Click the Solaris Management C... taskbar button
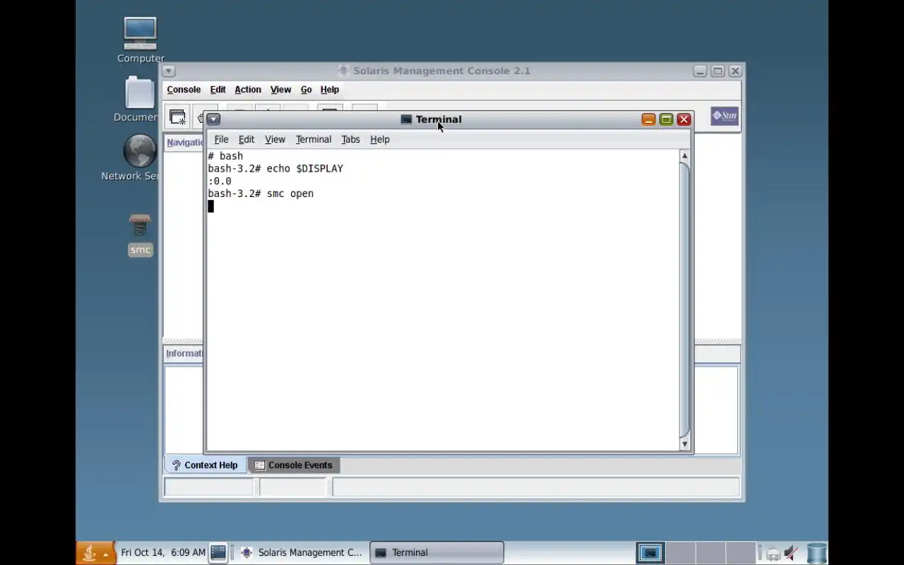Image resolution: width=904 pixels, height=565 pixels. tap(302, 553)
